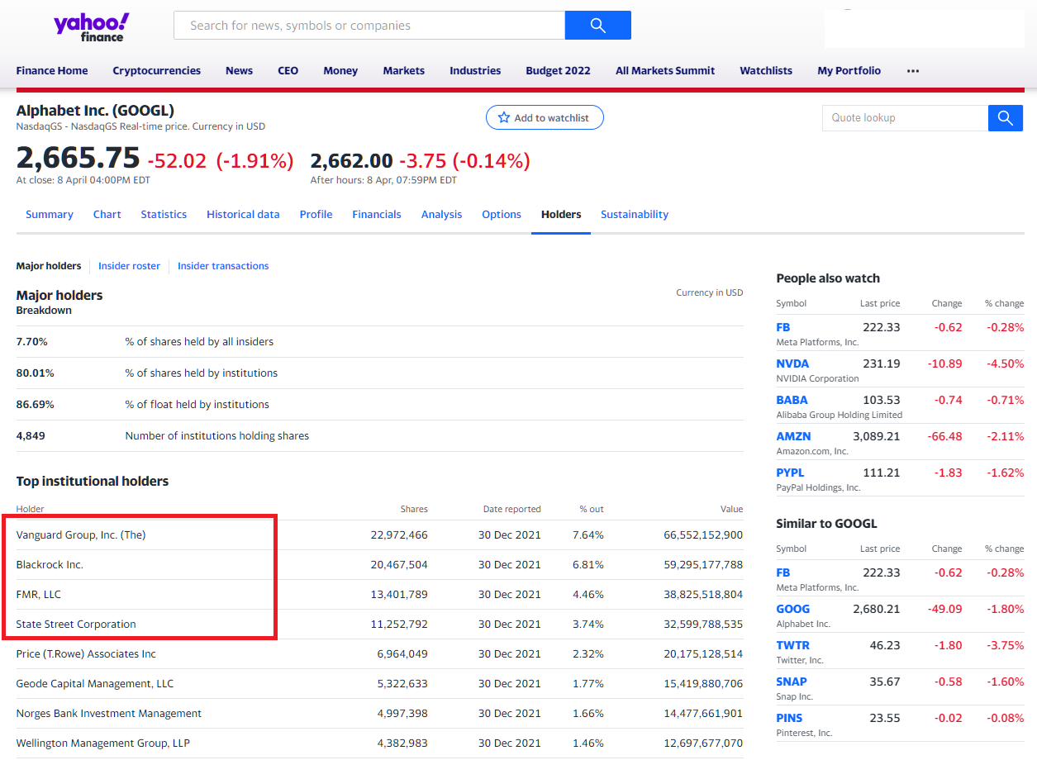Click the Vanguard Group, Inc. (The) holder row
The height and width of the screenshot is (760, 1037).
(379, 535)
